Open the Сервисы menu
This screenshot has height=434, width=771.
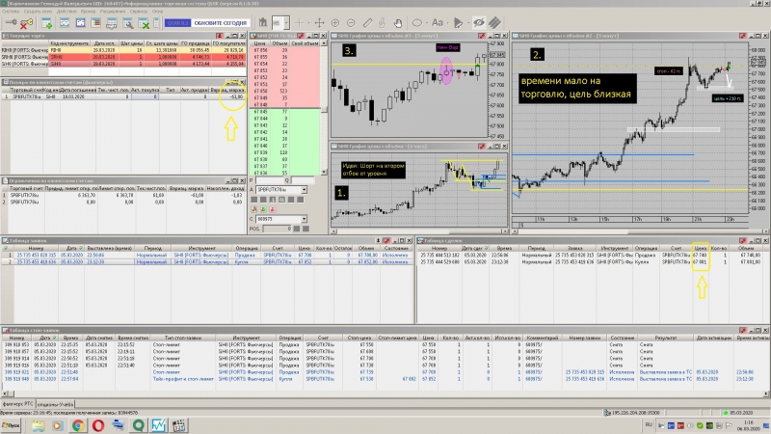(139, 12)
